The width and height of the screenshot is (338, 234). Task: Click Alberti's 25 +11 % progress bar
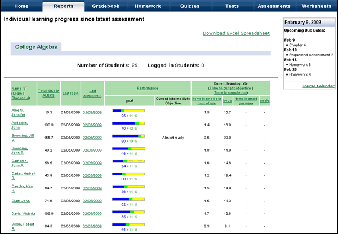pos(128,111)
